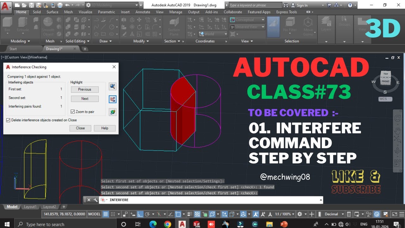Click the Help button in Interference Checking
Screen dimensions: 405x228
click(105, 128)
